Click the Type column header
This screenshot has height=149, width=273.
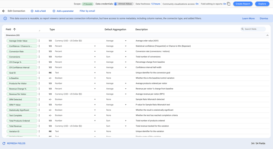point(52,29)
